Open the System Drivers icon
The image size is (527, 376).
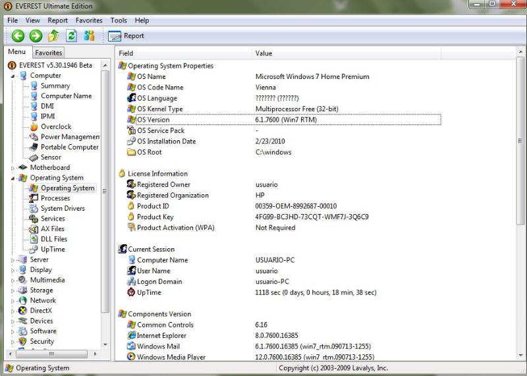(x=34, y=208)
